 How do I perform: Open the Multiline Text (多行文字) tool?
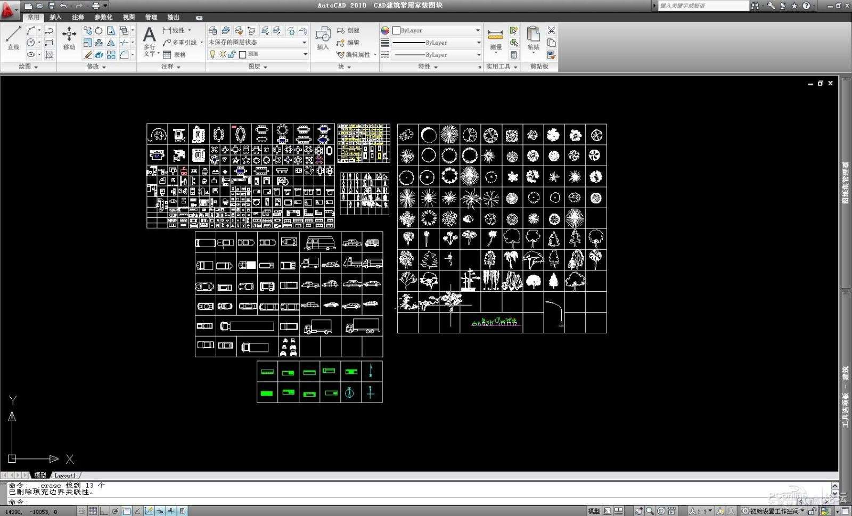point(148,38)
